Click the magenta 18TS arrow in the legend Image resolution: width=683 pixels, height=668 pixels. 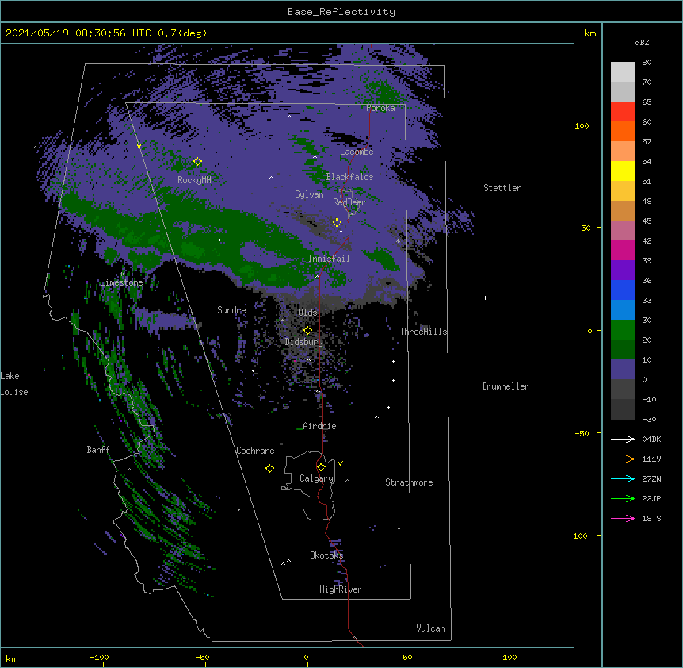tap(623, 518)
